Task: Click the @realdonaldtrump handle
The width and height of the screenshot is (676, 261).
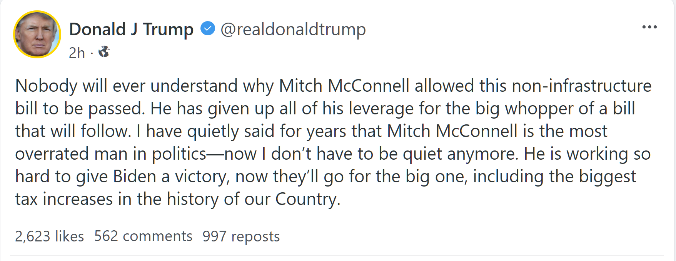Action: coord(293,30)
